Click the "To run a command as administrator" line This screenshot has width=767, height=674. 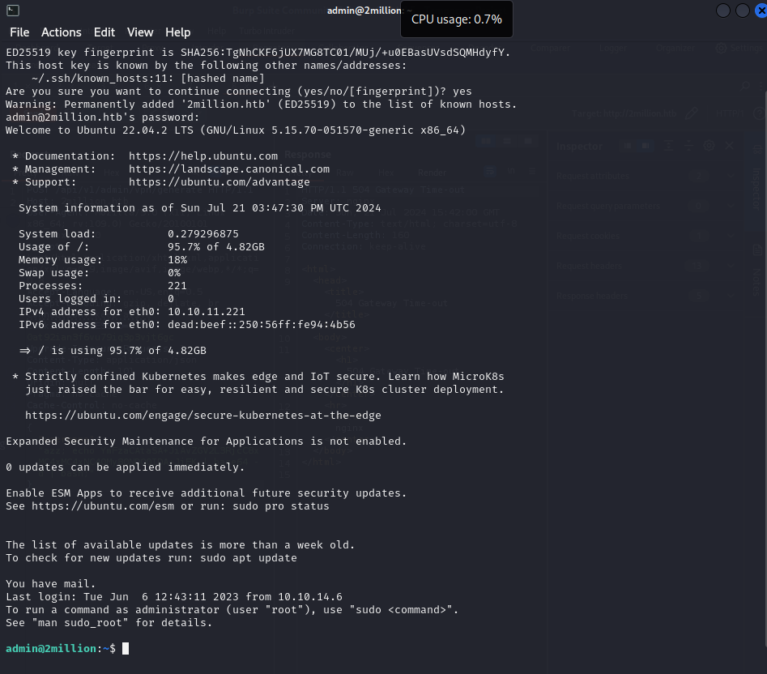coord(232,609)
